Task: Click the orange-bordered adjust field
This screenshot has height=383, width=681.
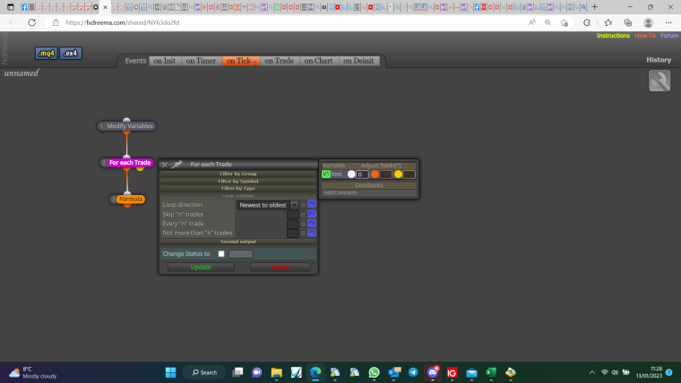Action: click(x=385, y=174)
